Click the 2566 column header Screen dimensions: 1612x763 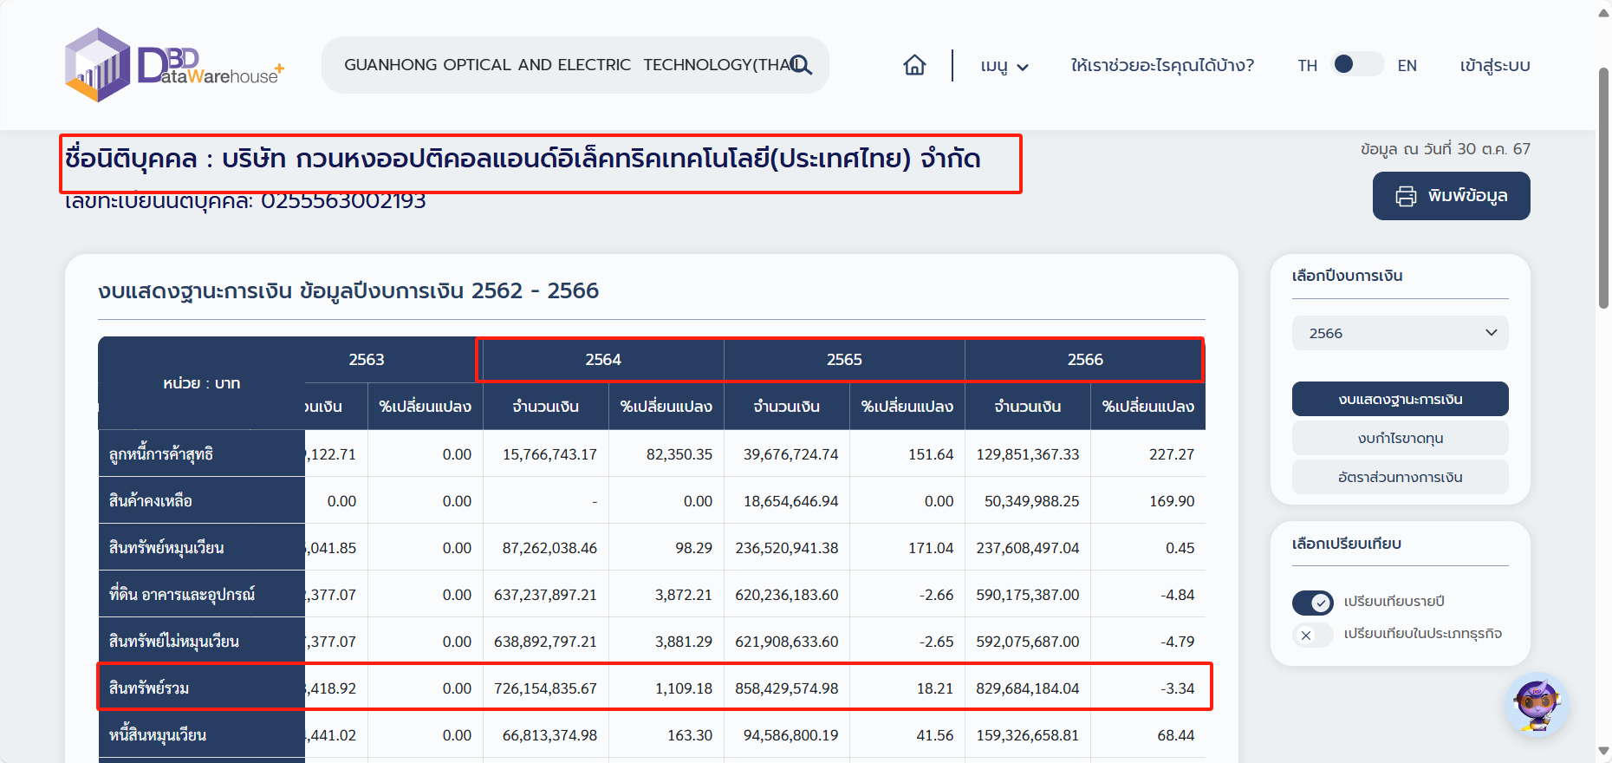click(x=1085, y=360)
